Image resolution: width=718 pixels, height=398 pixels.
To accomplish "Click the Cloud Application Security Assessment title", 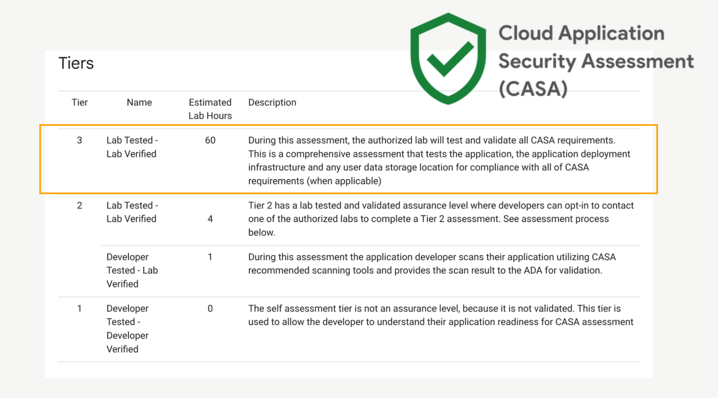I will (596, 61).
